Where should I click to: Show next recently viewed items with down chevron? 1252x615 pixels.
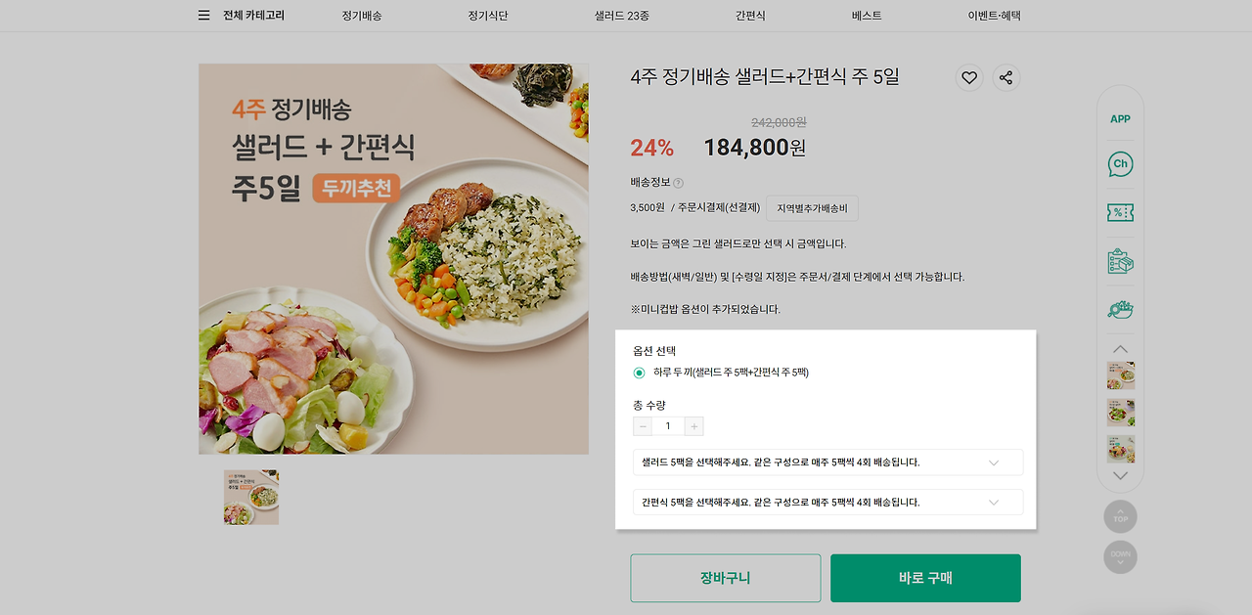[1121, 475]
